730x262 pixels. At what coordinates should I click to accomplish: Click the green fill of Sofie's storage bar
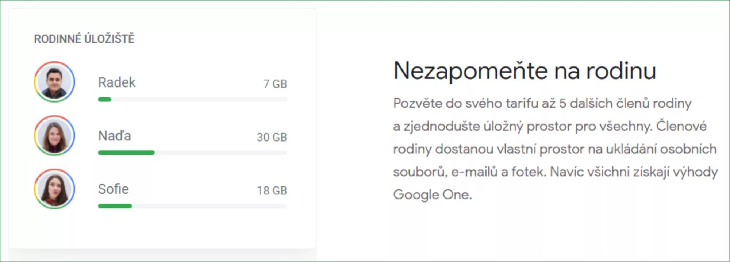pos(115,206)
